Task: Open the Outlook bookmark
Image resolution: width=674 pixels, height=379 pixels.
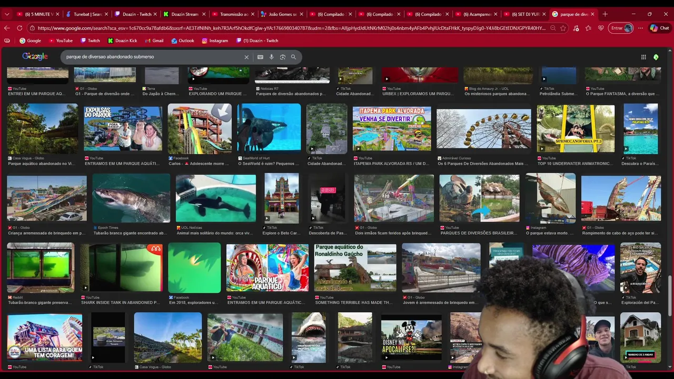Action: pyautogui.click(x=182, y=41)
